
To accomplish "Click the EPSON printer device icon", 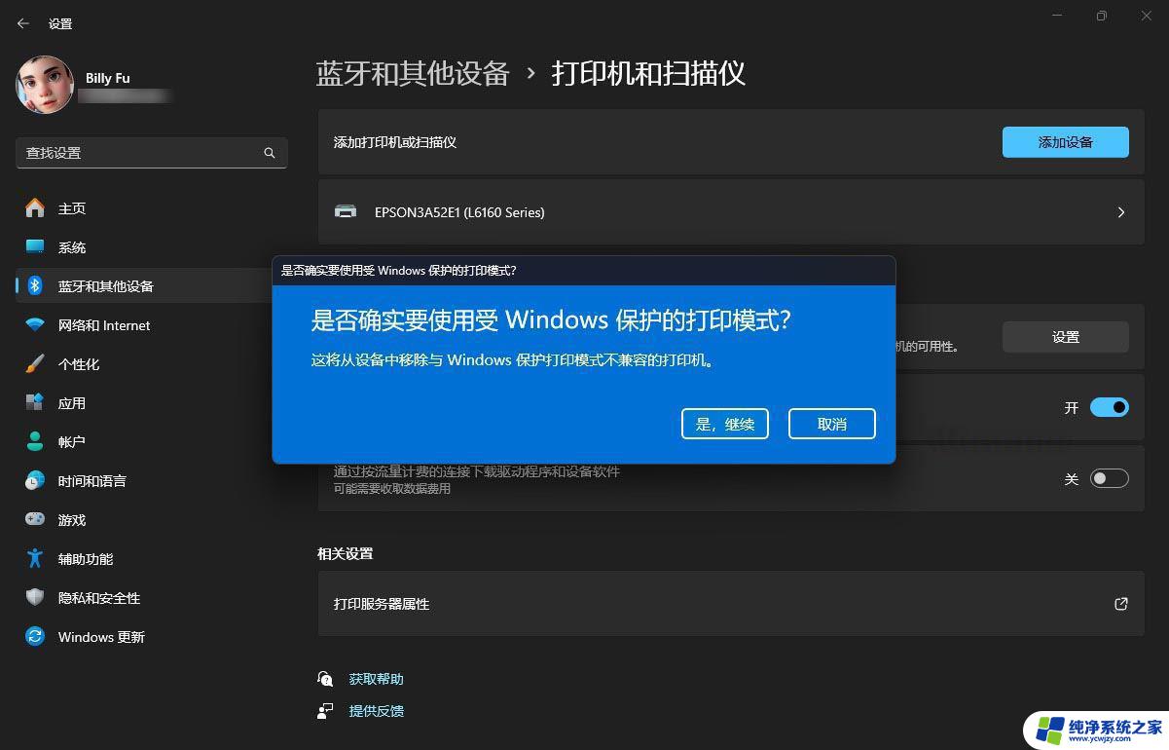I will click(346, 211).
